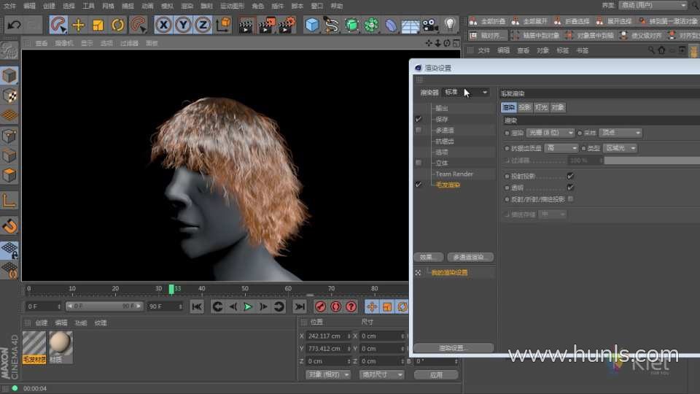Play the animation forward
The image size is (700, 394).
coord(248,306)
